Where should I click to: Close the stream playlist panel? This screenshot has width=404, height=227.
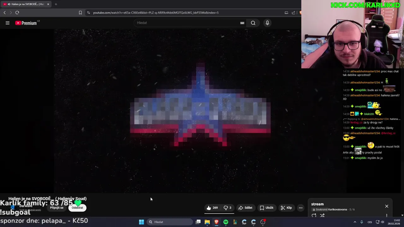pyautogui.click(x=387, y=206)
